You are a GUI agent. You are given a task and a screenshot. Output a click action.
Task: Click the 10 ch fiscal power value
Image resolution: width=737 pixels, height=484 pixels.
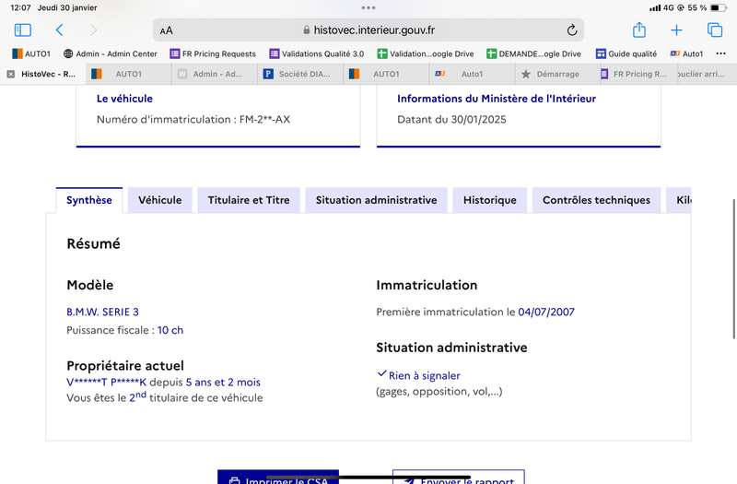coord(170,330)
